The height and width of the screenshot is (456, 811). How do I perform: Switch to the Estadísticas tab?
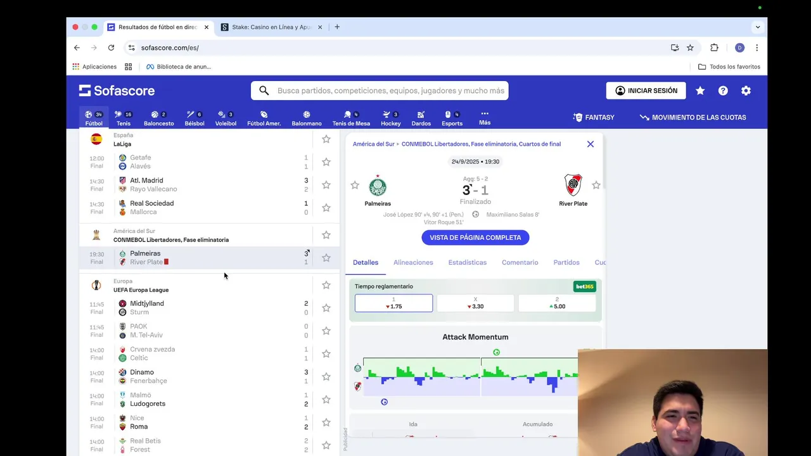(x=468, y=262)
